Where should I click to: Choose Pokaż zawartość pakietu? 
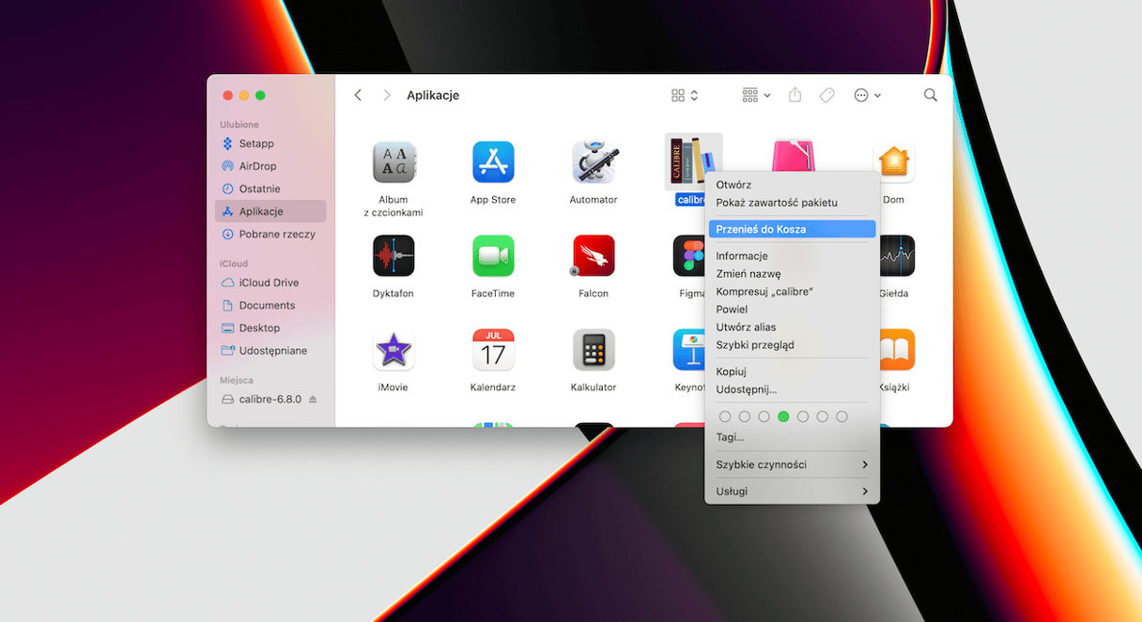(793, 203)
